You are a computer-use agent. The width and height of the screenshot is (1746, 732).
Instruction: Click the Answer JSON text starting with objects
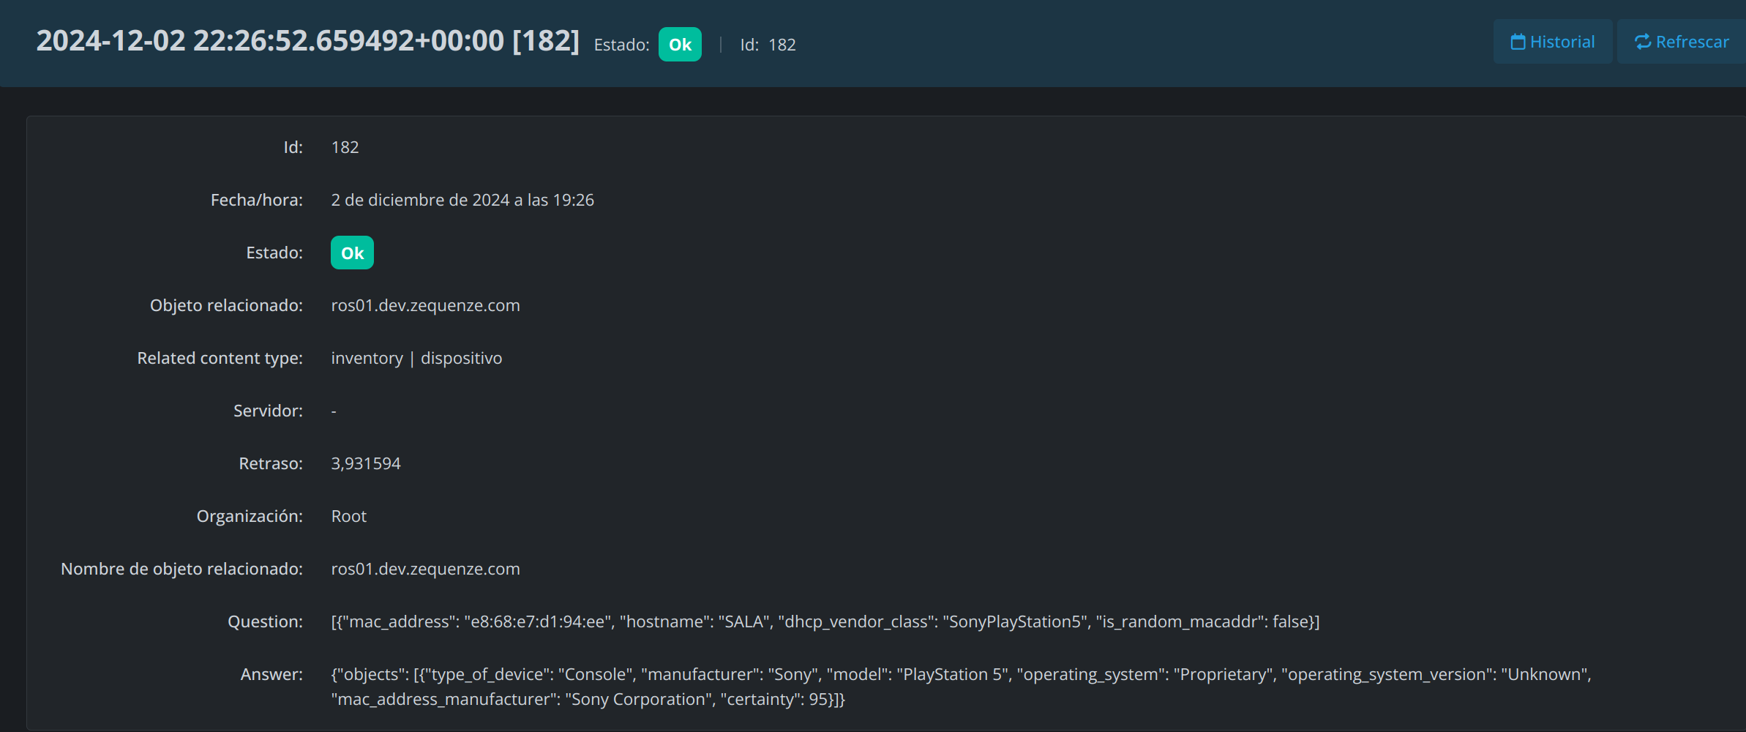(960, 675)
